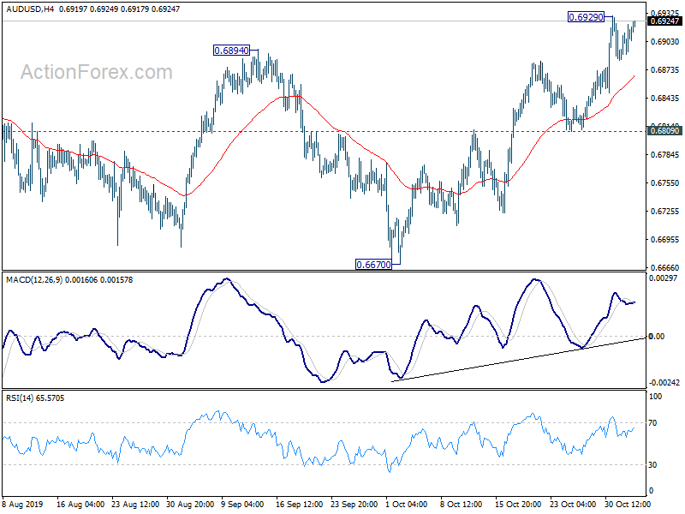Image resolution: width=685 pixels, height=514 pixels.
Task: Click the RSI 30 level label
Action: click(x=652, y=465)
